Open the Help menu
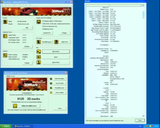The height and width of the screenshot is (128, 160). (x=30, y=5)
